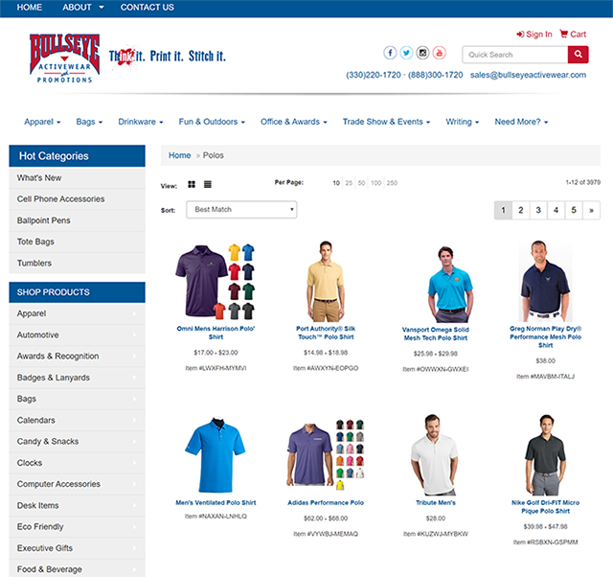Switch to grid view icon
This screenshot has width=613, height=577.
(192, 184)
